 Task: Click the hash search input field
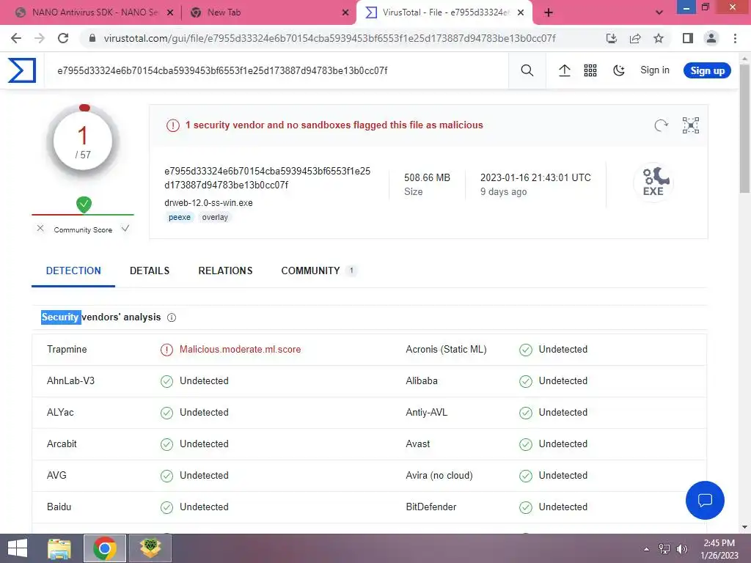(x=276, y=71)
